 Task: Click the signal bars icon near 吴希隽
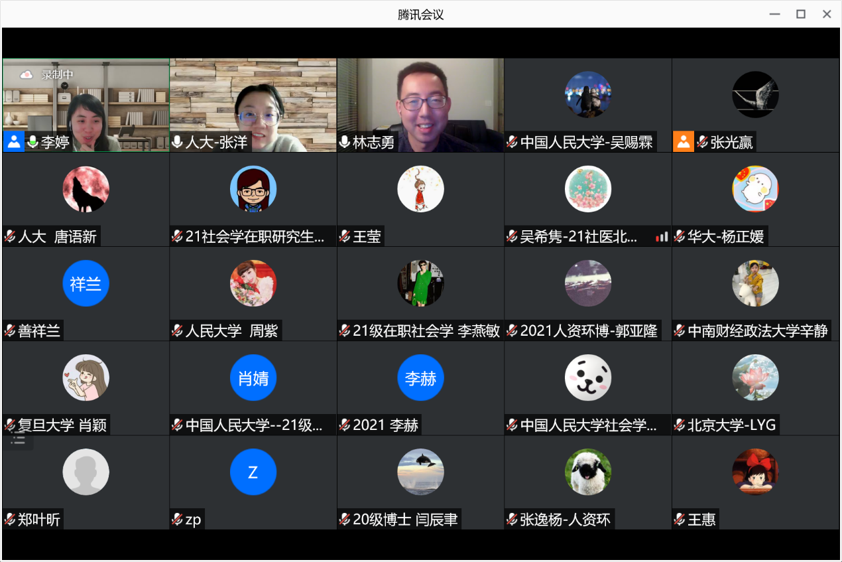coord(662,237)
